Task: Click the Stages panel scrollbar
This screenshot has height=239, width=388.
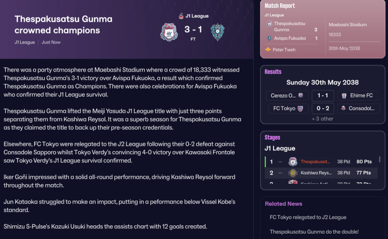Action: click(x=380, y=160)
